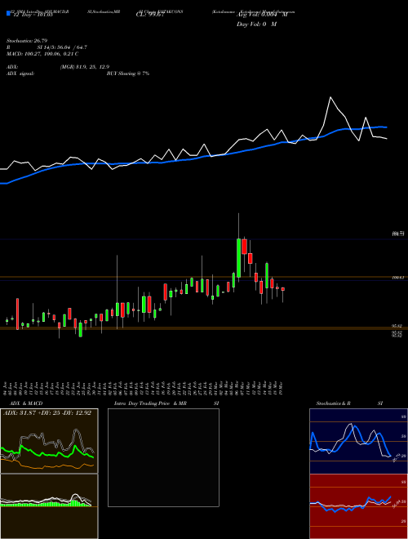Screen dimensions: 408x539
Task: Open the MACD histogram chart panel
Action: point(49,506)
